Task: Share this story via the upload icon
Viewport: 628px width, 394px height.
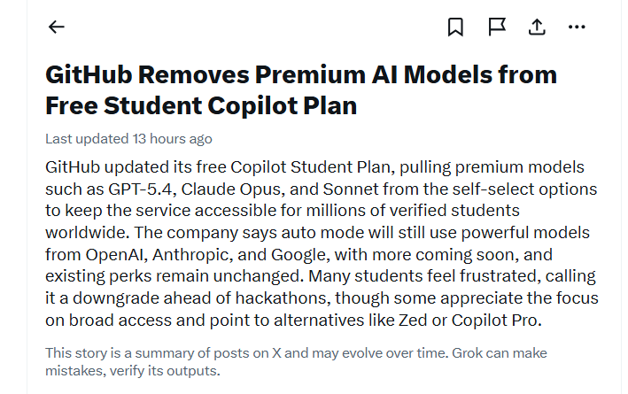Action: coord(537,27)
